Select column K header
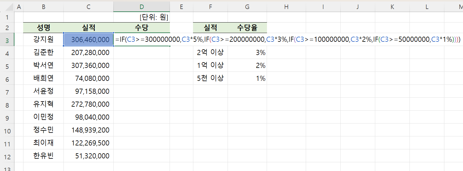The width and height of the screenshot is (463, 171). tap(392, 7)
